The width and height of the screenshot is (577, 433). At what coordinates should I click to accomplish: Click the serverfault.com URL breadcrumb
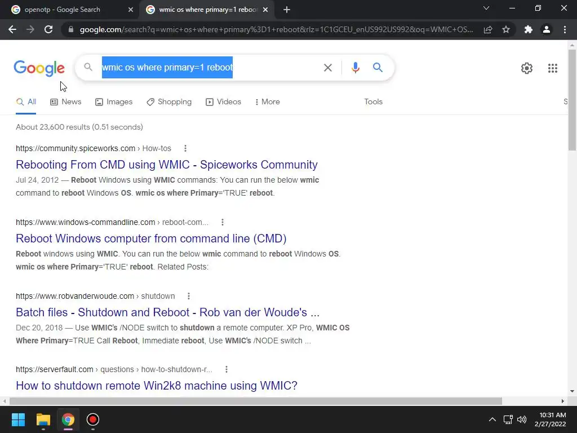[114, 369]
